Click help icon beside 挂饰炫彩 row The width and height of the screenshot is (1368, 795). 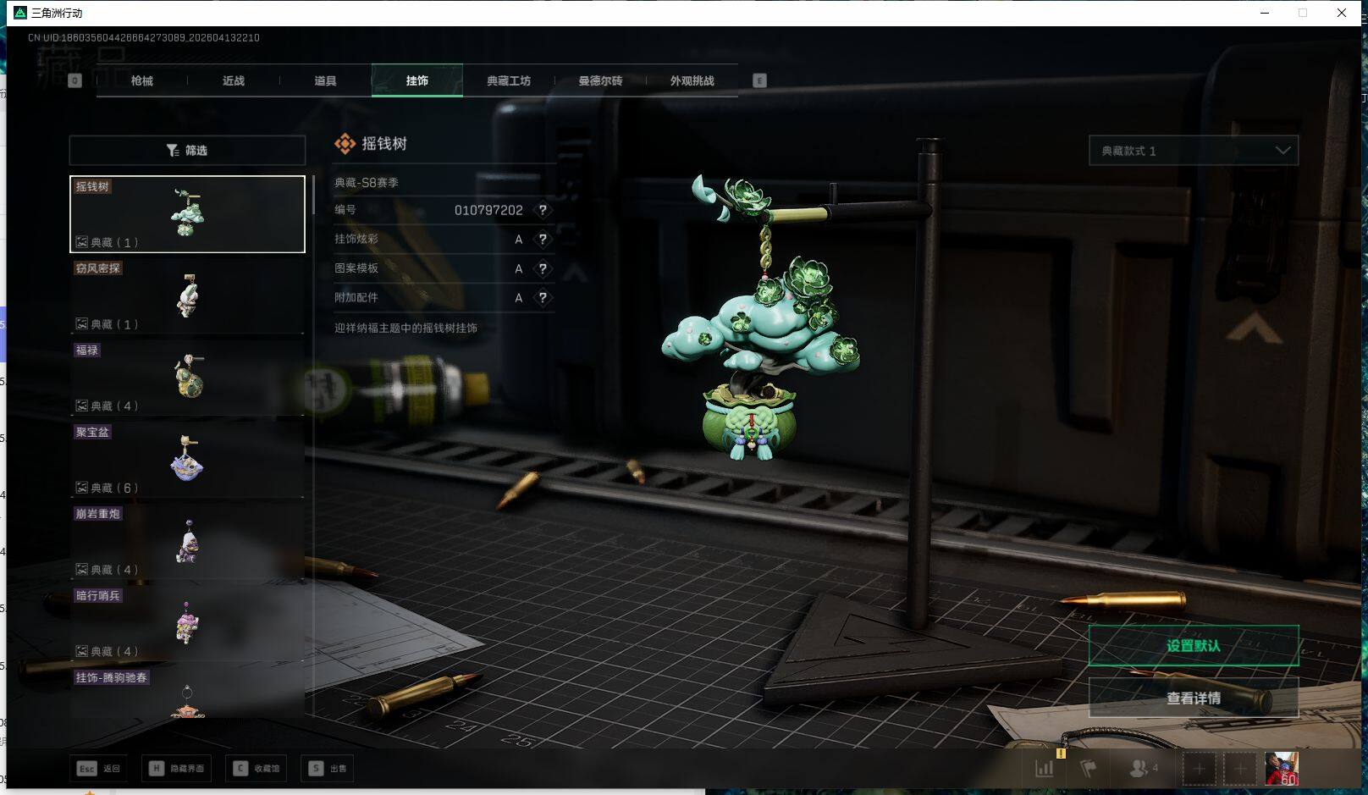[543, 240]
